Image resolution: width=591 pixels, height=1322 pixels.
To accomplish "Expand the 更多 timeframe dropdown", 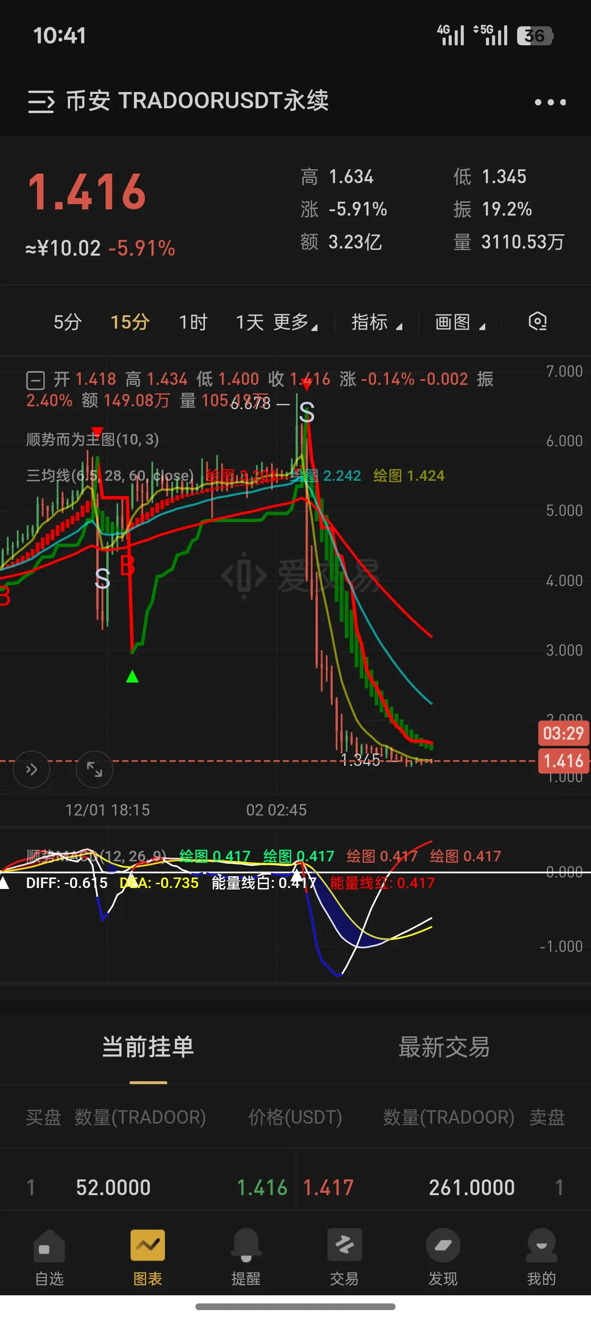I will pyautogui.click(x=295, y=322).
